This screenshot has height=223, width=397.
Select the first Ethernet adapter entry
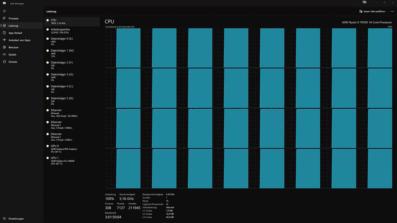72,113
